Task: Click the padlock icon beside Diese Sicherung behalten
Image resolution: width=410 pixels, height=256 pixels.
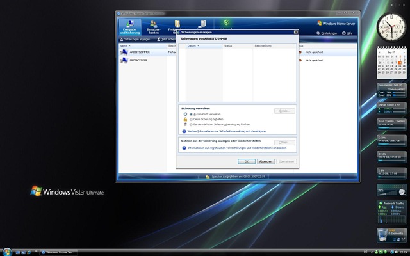Action: [x=185, y=120]
